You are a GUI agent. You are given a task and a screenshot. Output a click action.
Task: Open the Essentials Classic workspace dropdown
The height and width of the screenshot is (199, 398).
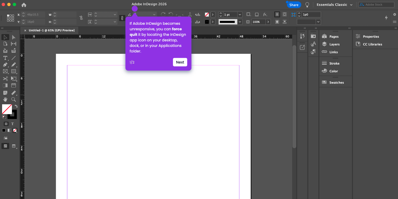pyautogui.click(x=335, y=5)
